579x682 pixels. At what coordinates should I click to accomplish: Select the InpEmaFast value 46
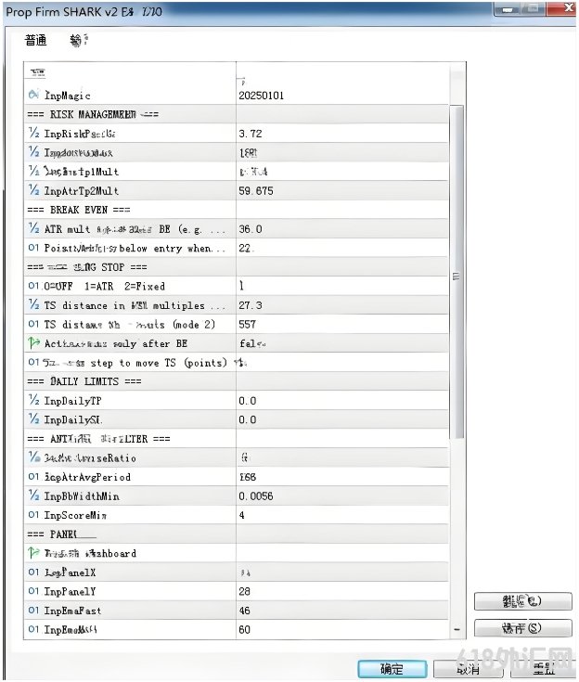click(x=244, y=611)
